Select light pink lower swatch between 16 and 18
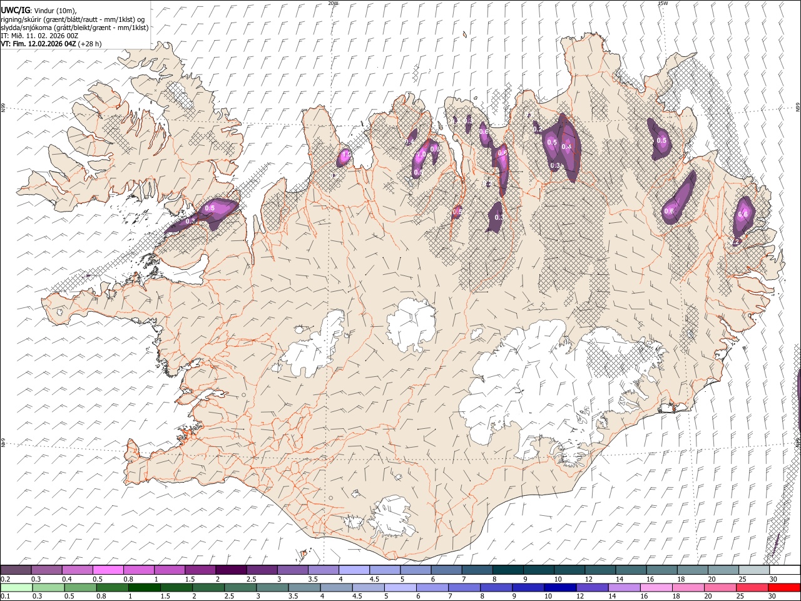The image size is (801, 601). [x=655, y=587]
